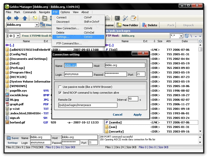Image resolution: width=208 pixels, height=157 pixels.
Task: Go to parent with double-dot button
Action: (x=196, y=36)
